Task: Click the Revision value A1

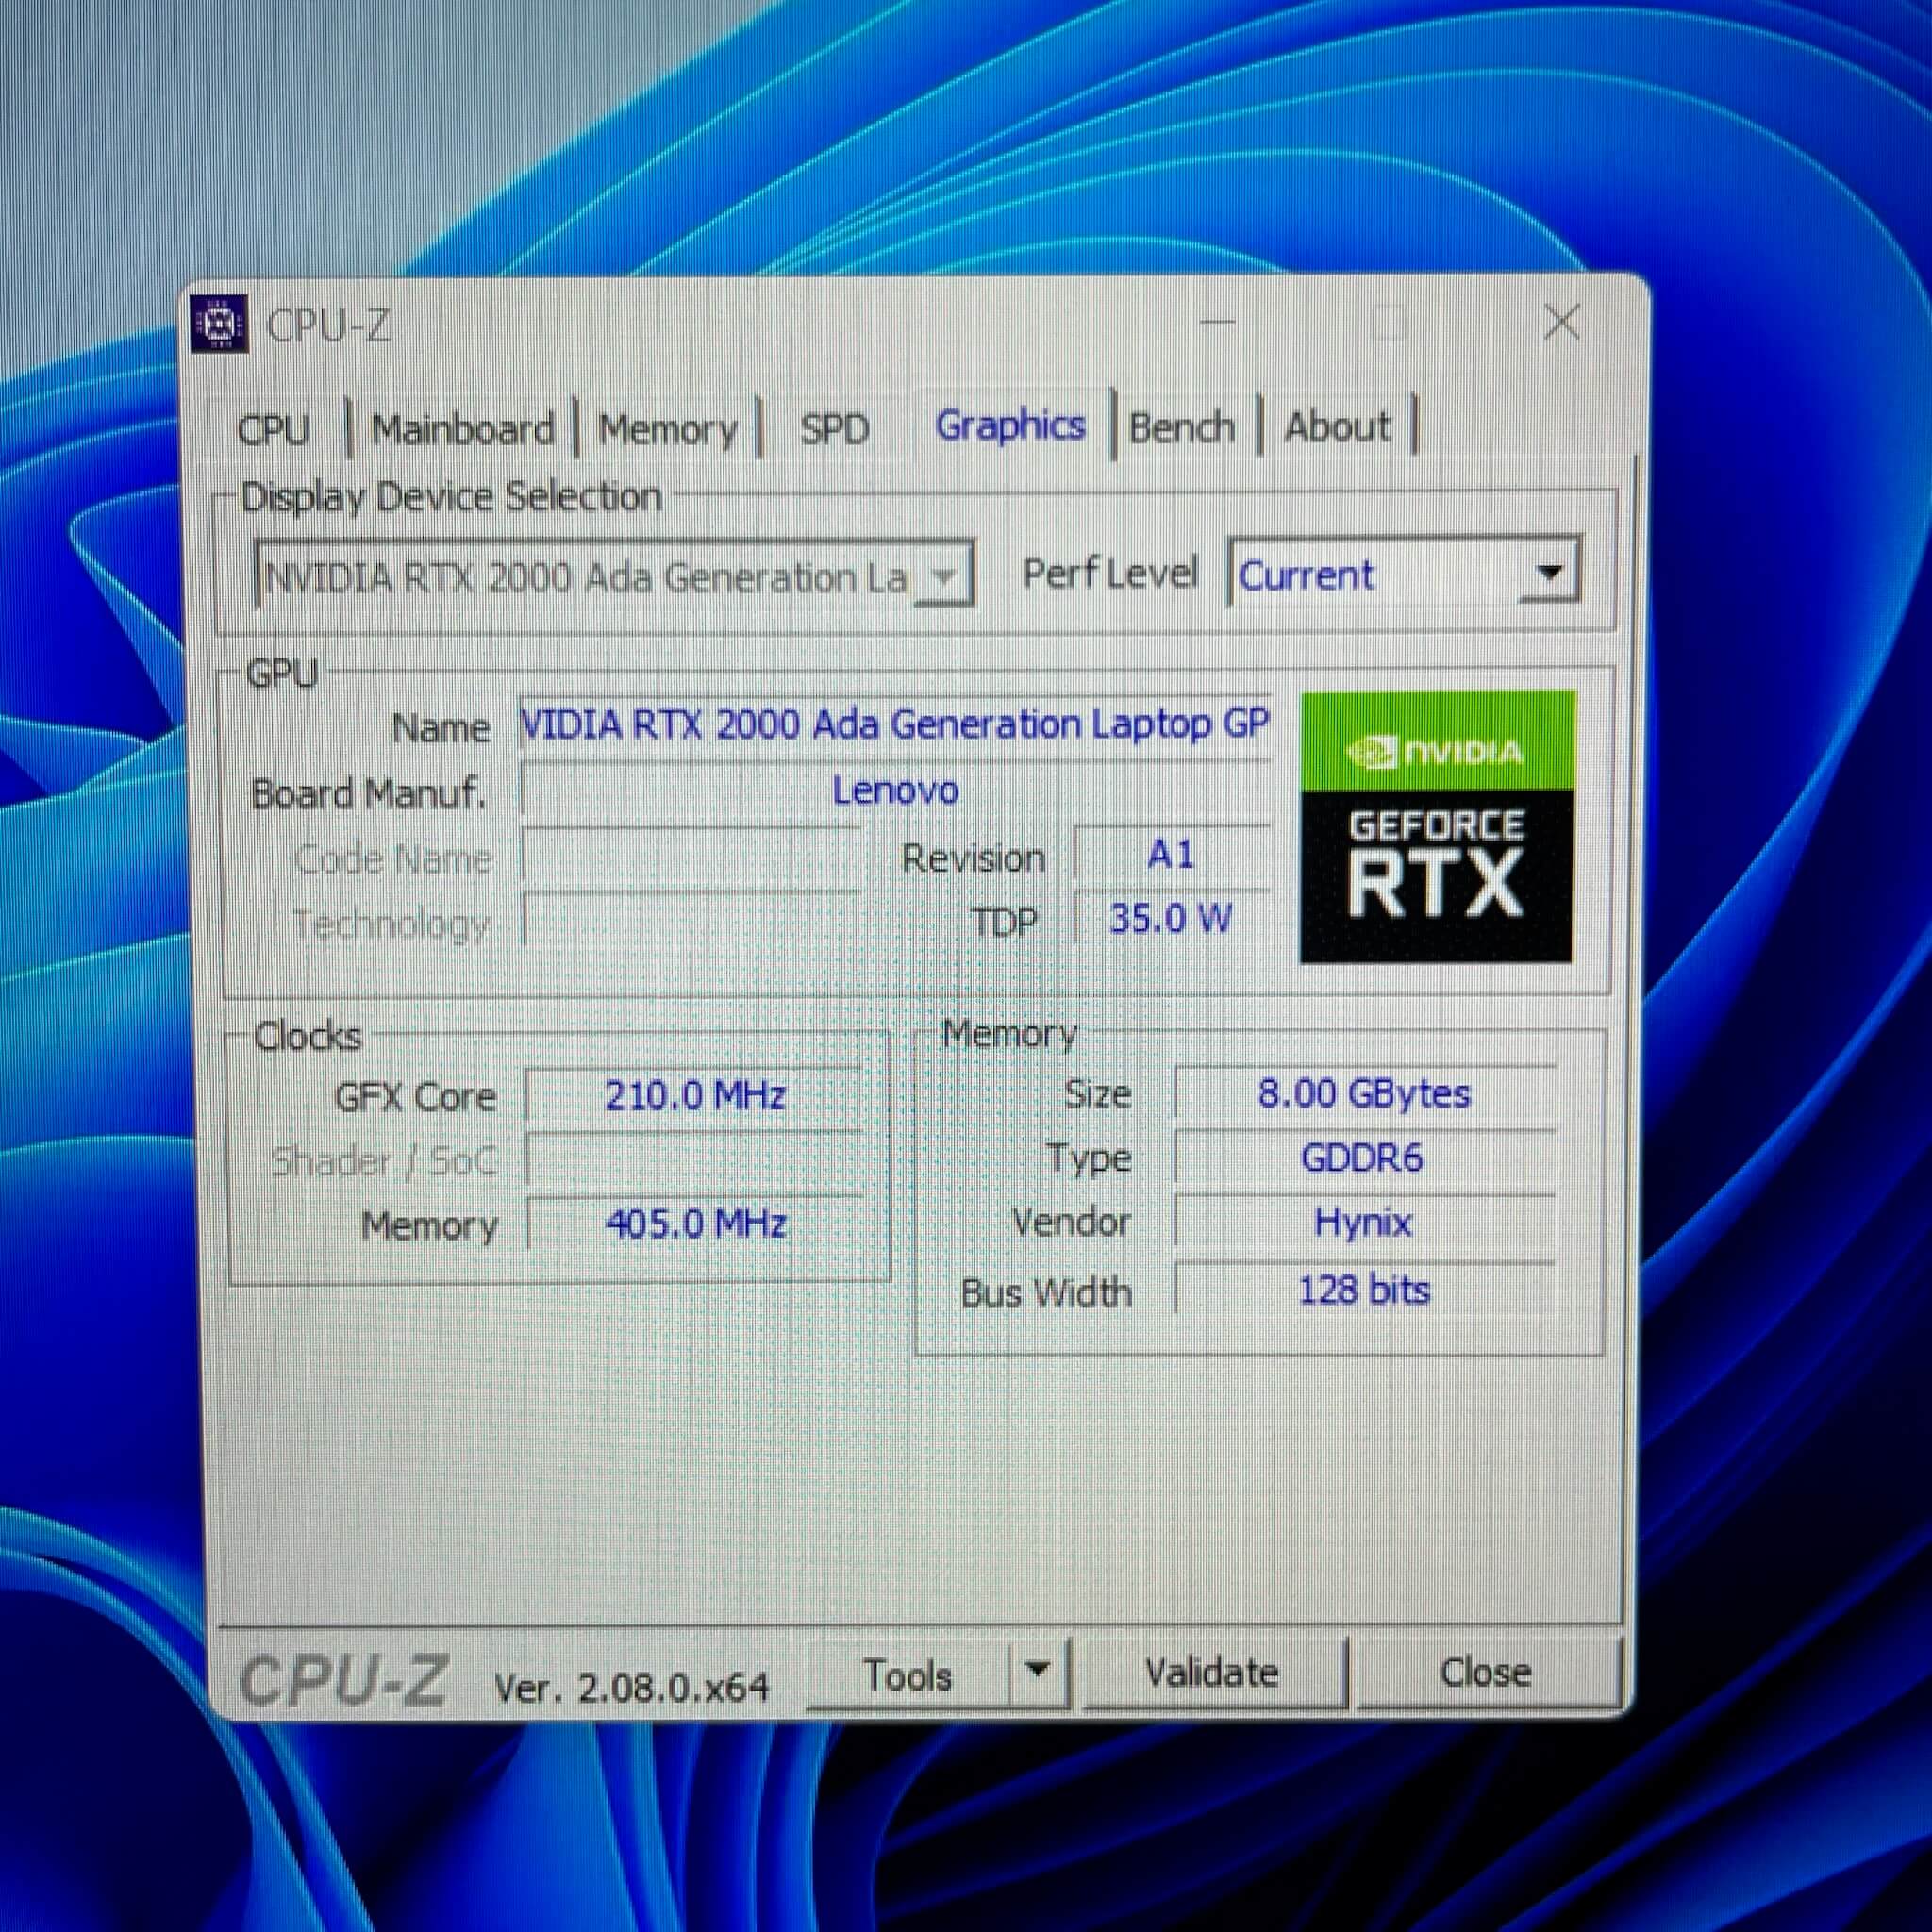Action: point(1171,855)
